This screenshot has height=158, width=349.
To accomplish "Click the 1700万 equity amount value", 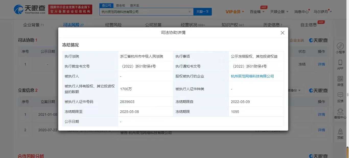I will click(126, 89).
